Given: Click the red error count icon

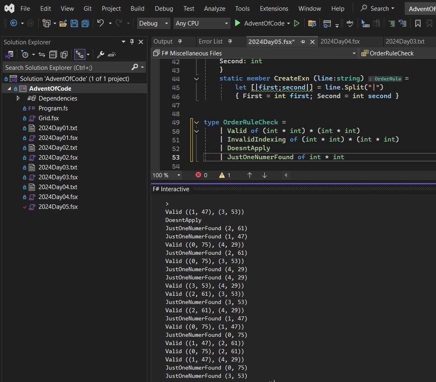Looking at the screenshot, I should [198, 175].
